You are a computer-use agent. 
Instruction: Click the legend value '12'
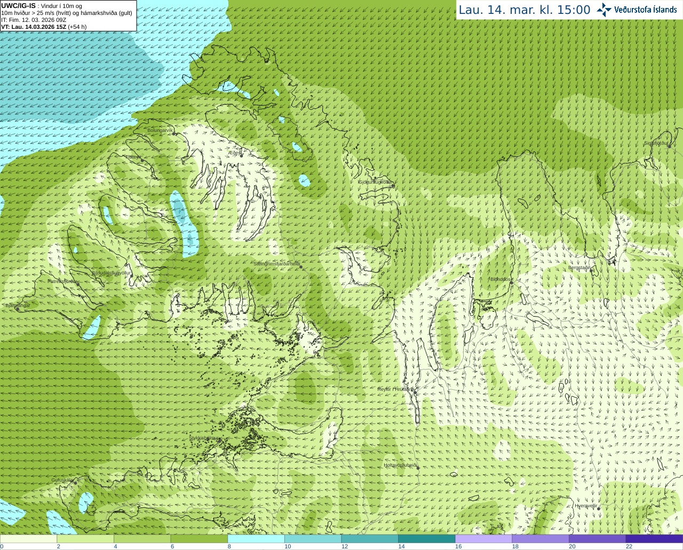click(345, 546)
